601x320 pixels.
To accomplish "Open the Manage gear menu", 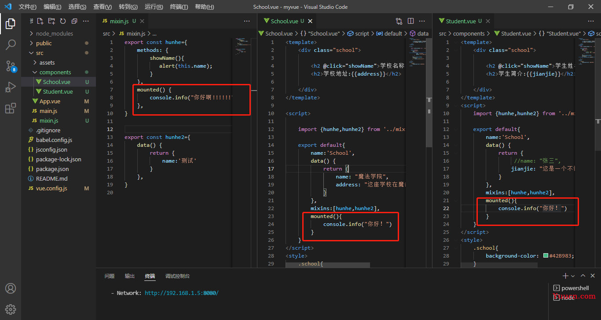I will [x=11, y=309].
